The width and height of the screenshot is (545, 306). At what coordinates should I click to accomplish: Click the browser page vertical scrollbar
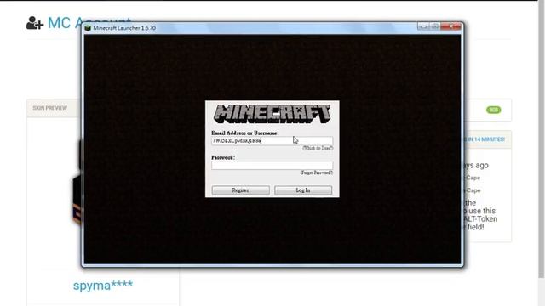point(542,139)
